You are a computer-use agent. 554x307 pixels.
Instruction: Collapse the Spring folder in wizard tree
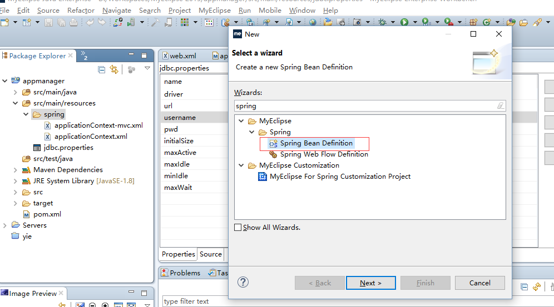251,132
